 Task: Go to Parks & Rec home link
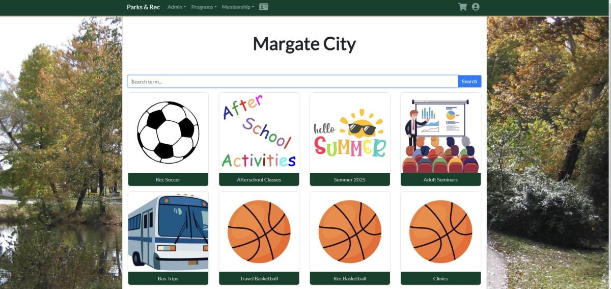tap(143, 7)
